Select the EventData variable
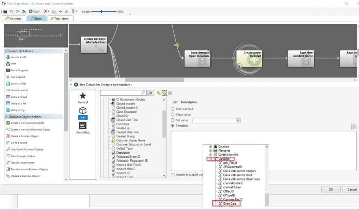This screenshot has height=210, width=359. coord(229,204)
